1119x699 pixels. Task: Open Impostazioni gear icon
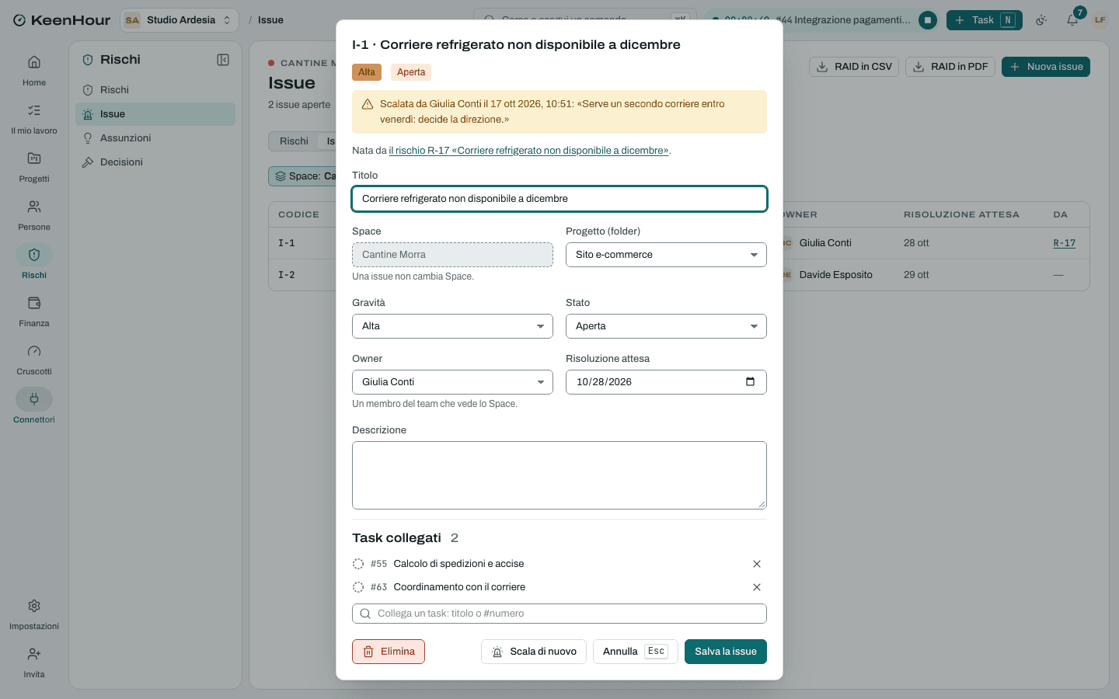click(34, 606)
